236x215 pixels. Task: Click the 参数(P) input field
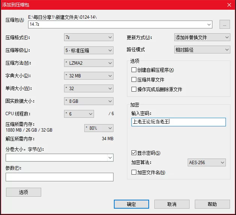pyautogui.click(x=60, y=177)
